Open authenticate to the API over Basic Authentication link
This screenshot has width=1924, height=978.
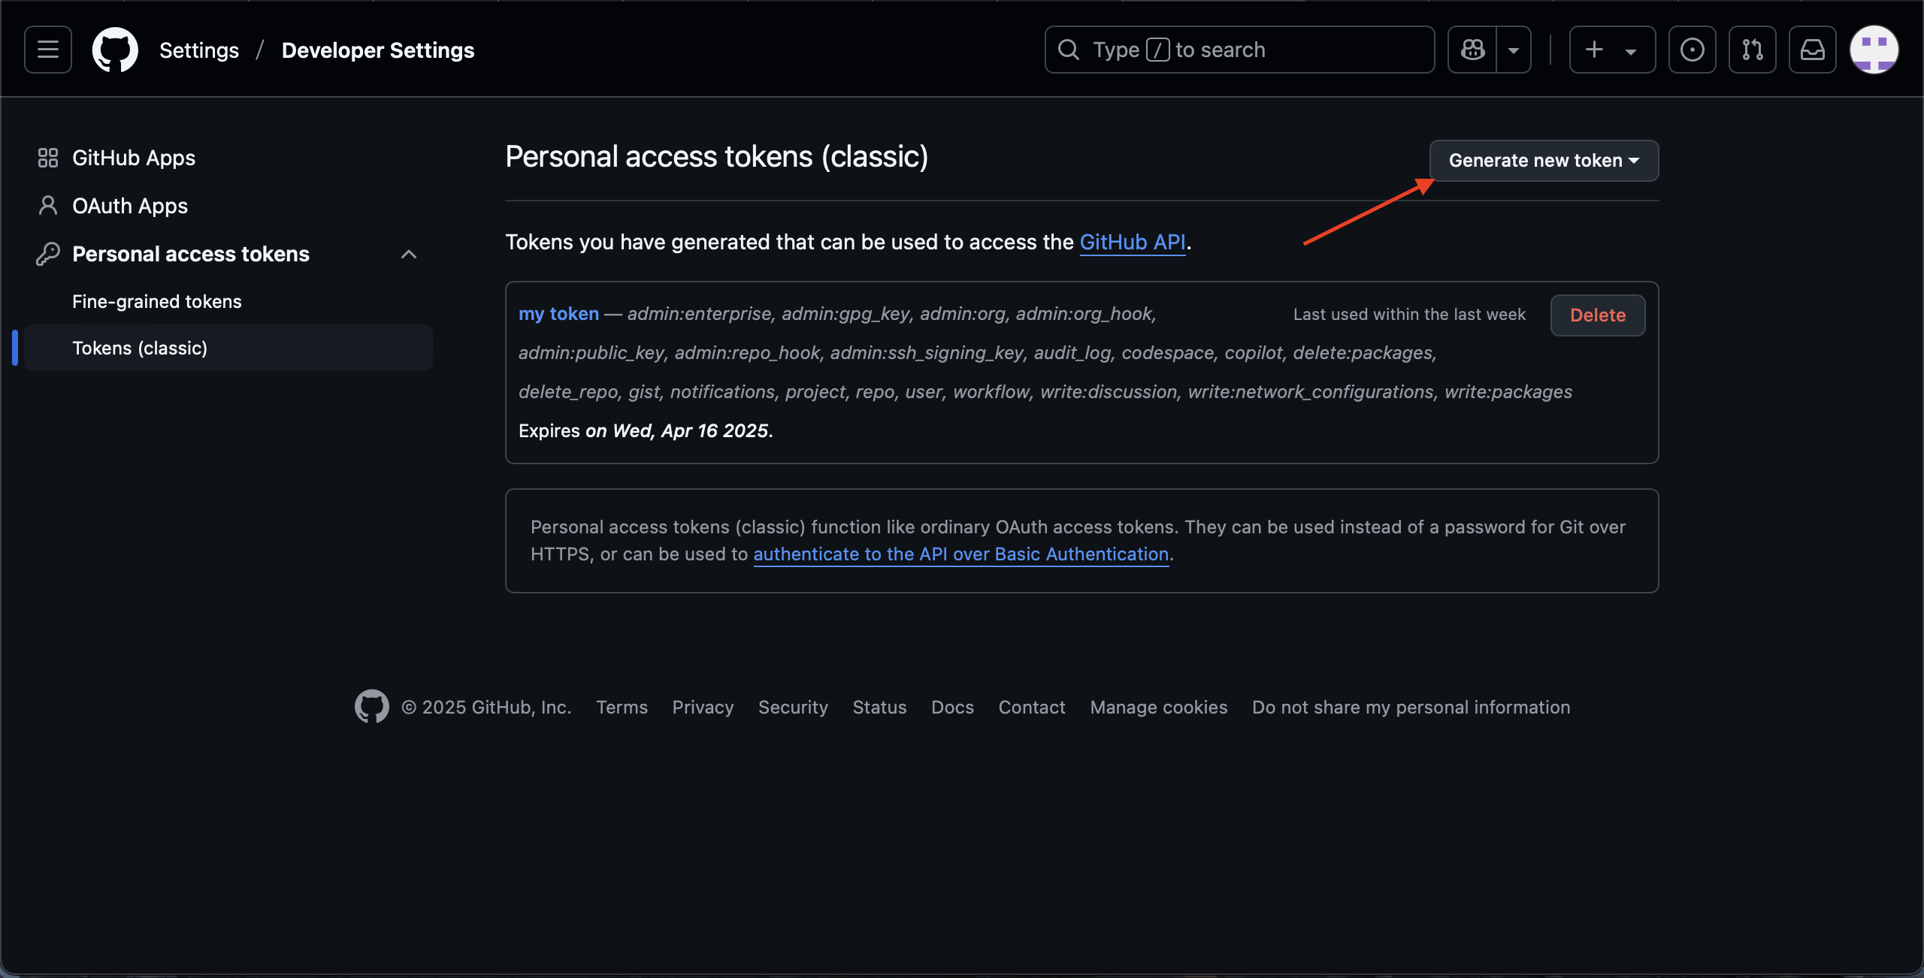[x=961, y=554]
